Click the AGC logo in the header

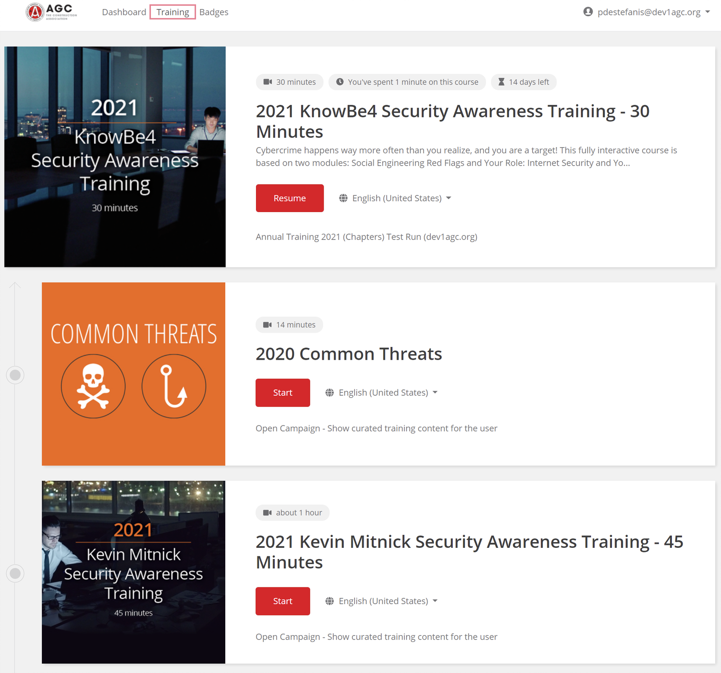[51, 12]
